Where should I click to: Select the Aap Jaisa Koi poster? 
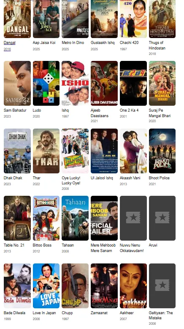click(x=46, y=19)
